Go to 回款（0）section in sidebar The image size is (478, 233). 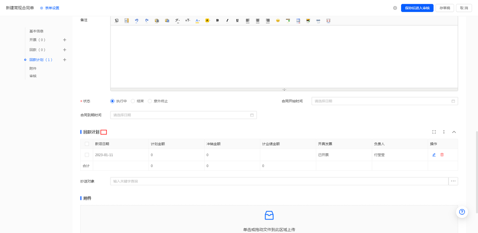point(37,50)
